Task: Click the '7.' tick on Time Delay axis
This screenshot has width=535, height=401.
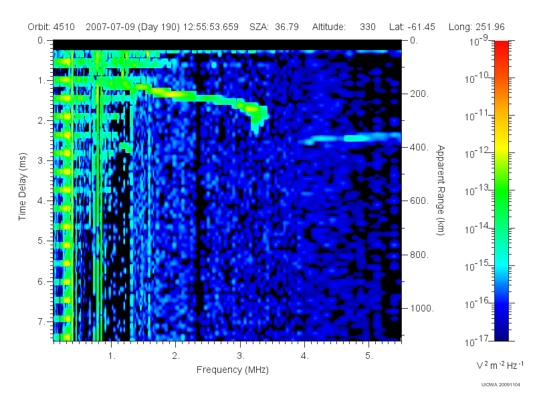Action: point(41,321)
